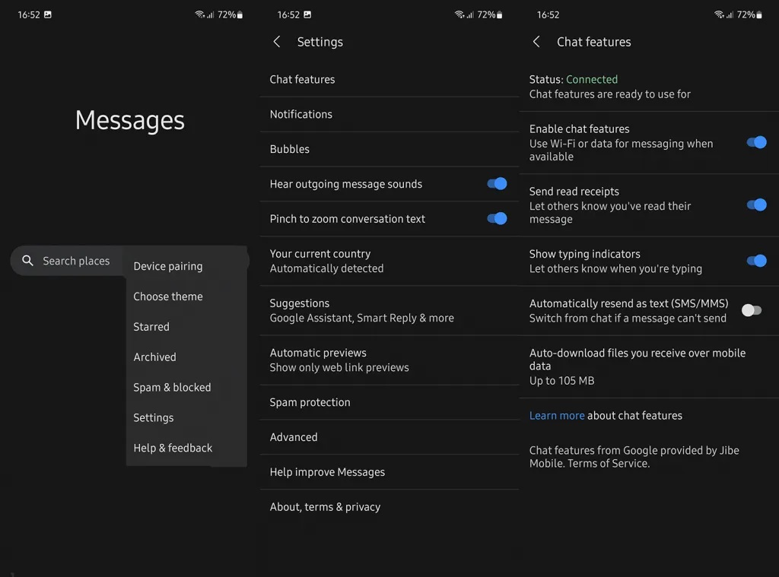This screenshot has height=577, width=779.
Task: Tap the Chat features screen title
Action: tap(593, 42)
